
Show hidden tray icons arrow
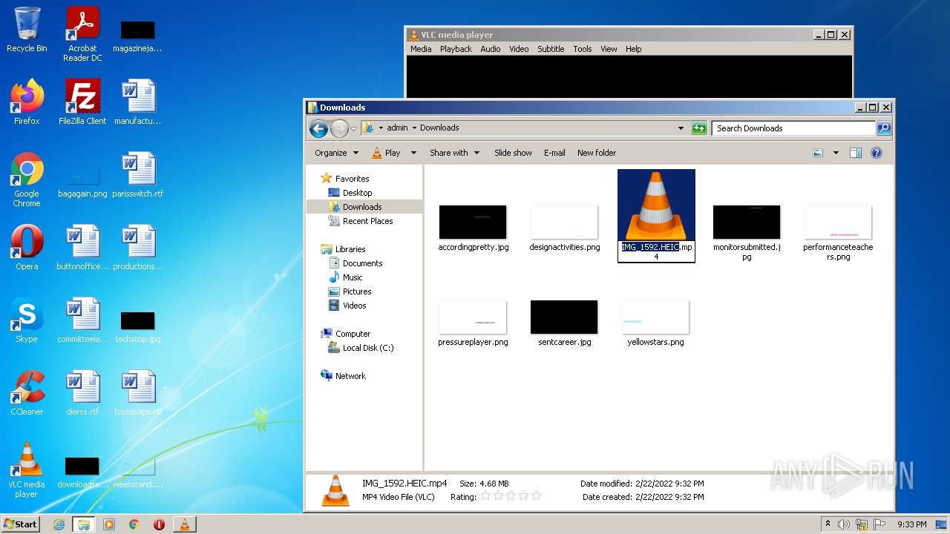828,524
